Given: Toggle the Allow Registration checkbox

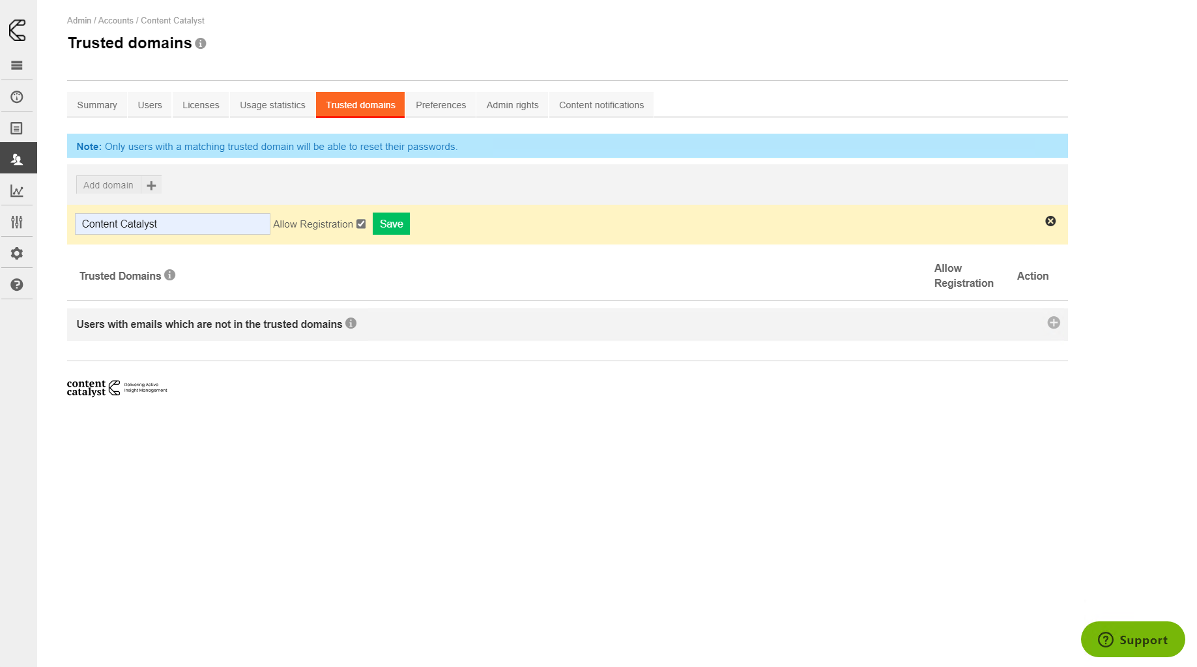Looking at the screenshot, I should click(x=361, y=224).
